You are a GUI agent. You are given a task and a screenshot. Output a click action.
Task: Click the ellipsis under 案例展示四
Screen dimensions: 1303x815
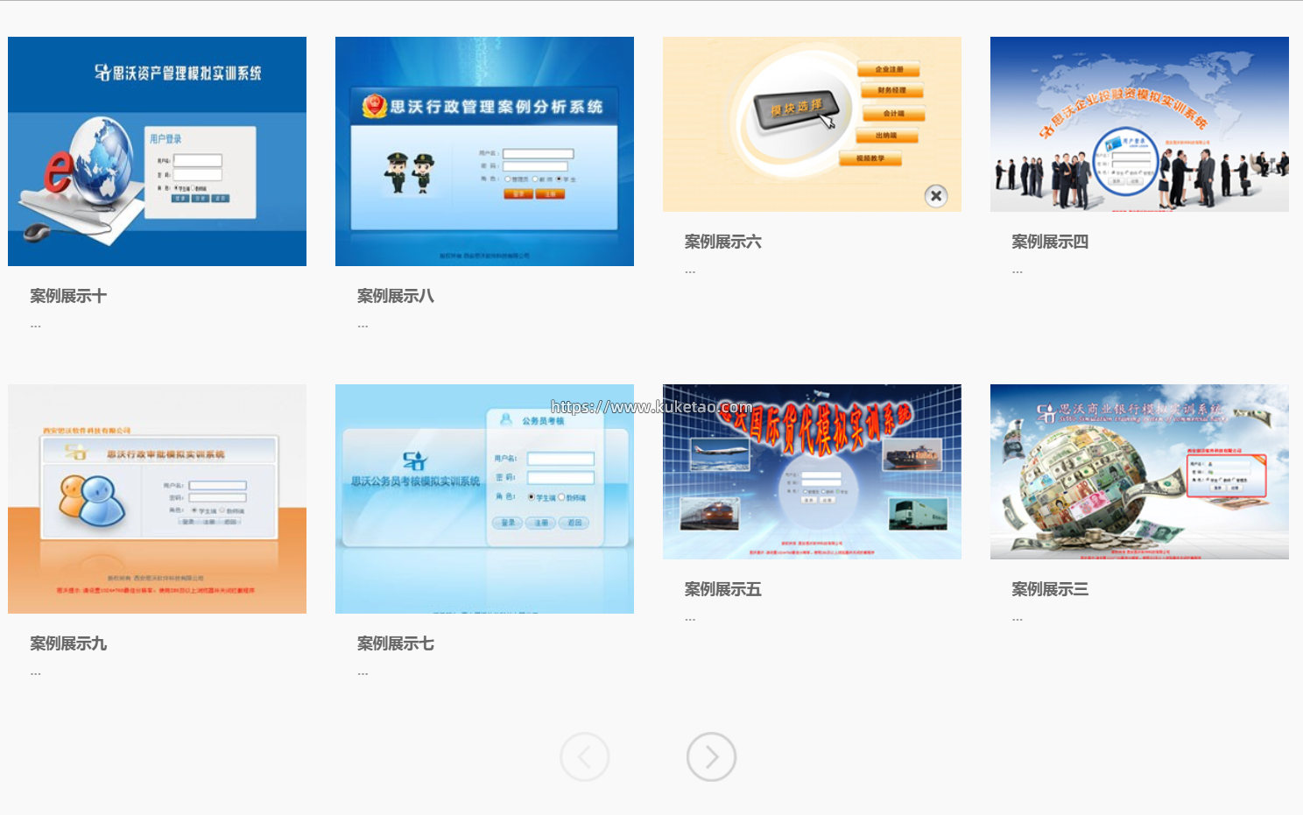click(1018, 271)
